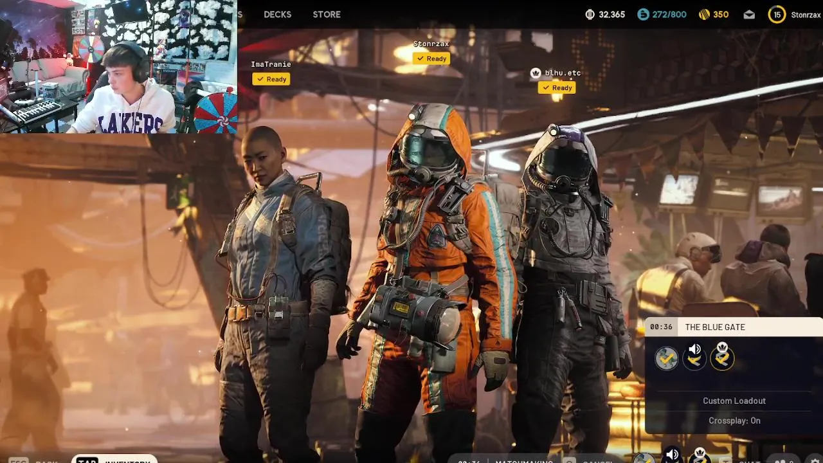Viewport: 823px width, 463px height.
Task: Click THE BLUE GATE map title
Action: [x=715, y=327]
